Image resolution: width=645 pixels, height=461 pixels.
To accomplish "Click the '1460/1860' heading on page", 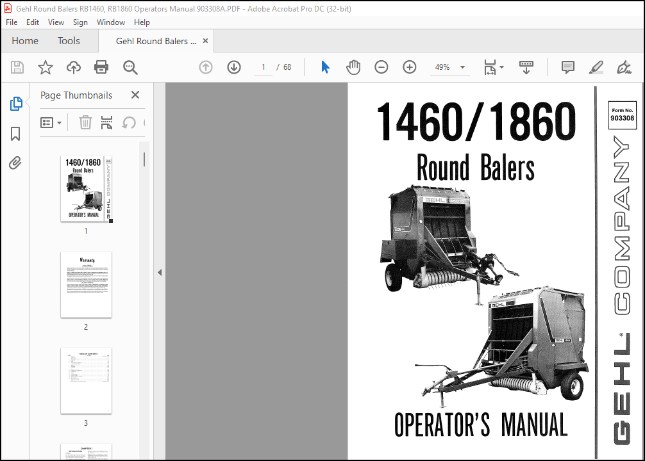I will 476,122.
